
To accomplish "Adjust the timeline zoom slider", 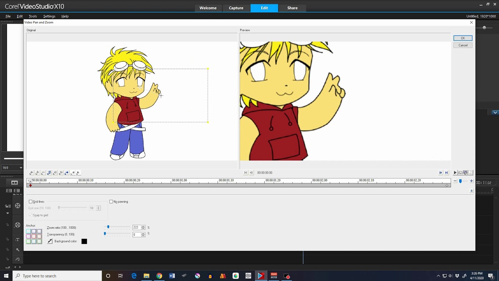I will pyautogui.click(x=460, y=181).
